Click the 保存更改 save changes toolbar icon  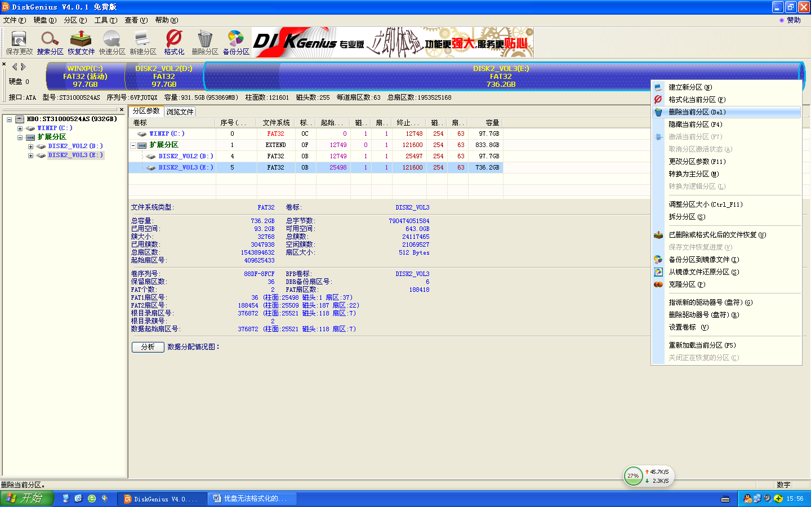point(19,42)
